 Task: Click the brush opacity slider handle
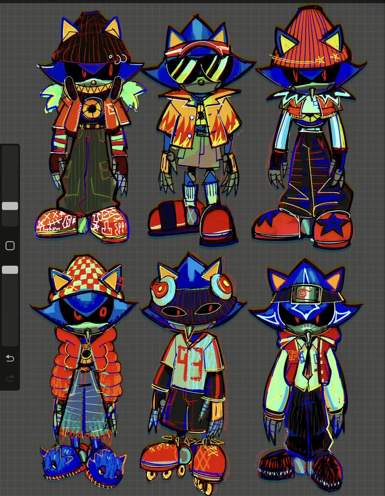tap(10, 270)
